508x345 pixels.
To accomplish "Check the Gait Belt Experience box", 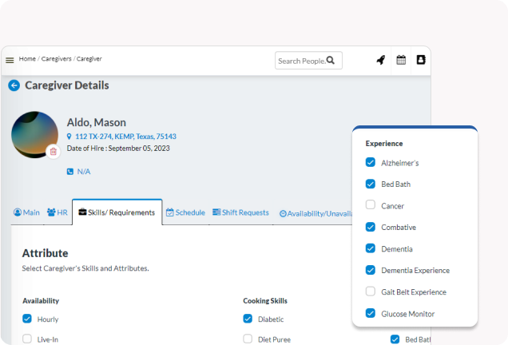I will click(370, 291).
